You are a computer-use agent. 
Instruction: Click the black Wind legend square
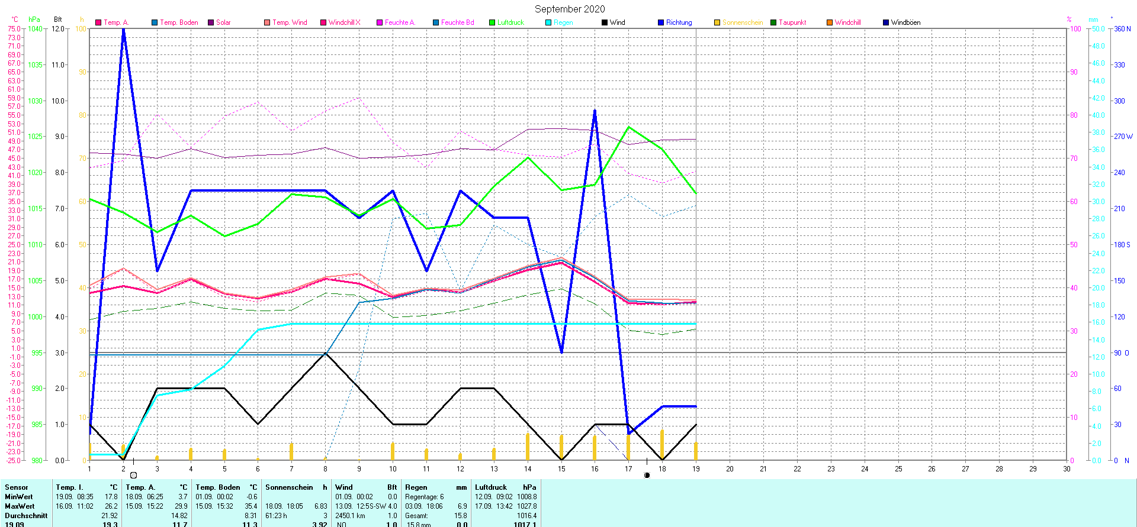point(605,22)
